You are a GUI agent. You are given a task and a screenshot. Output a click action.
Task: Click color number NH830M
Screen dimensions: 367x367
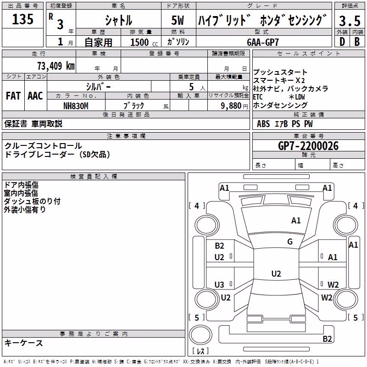pos(76,106)
